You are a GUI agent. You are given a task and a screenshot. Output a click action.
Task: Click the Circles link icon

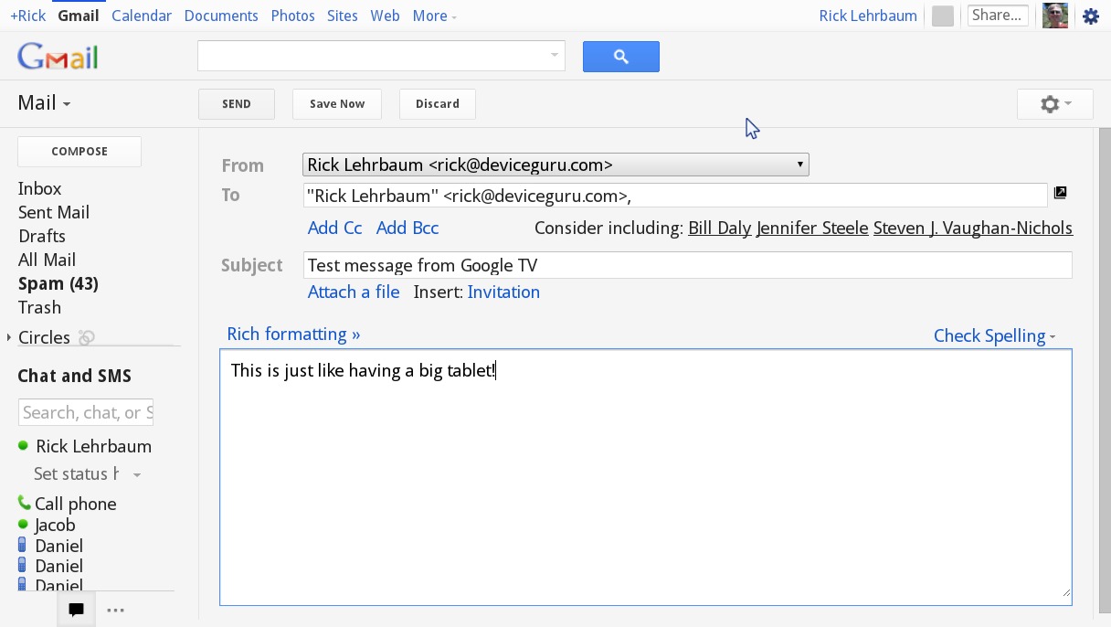86,337
